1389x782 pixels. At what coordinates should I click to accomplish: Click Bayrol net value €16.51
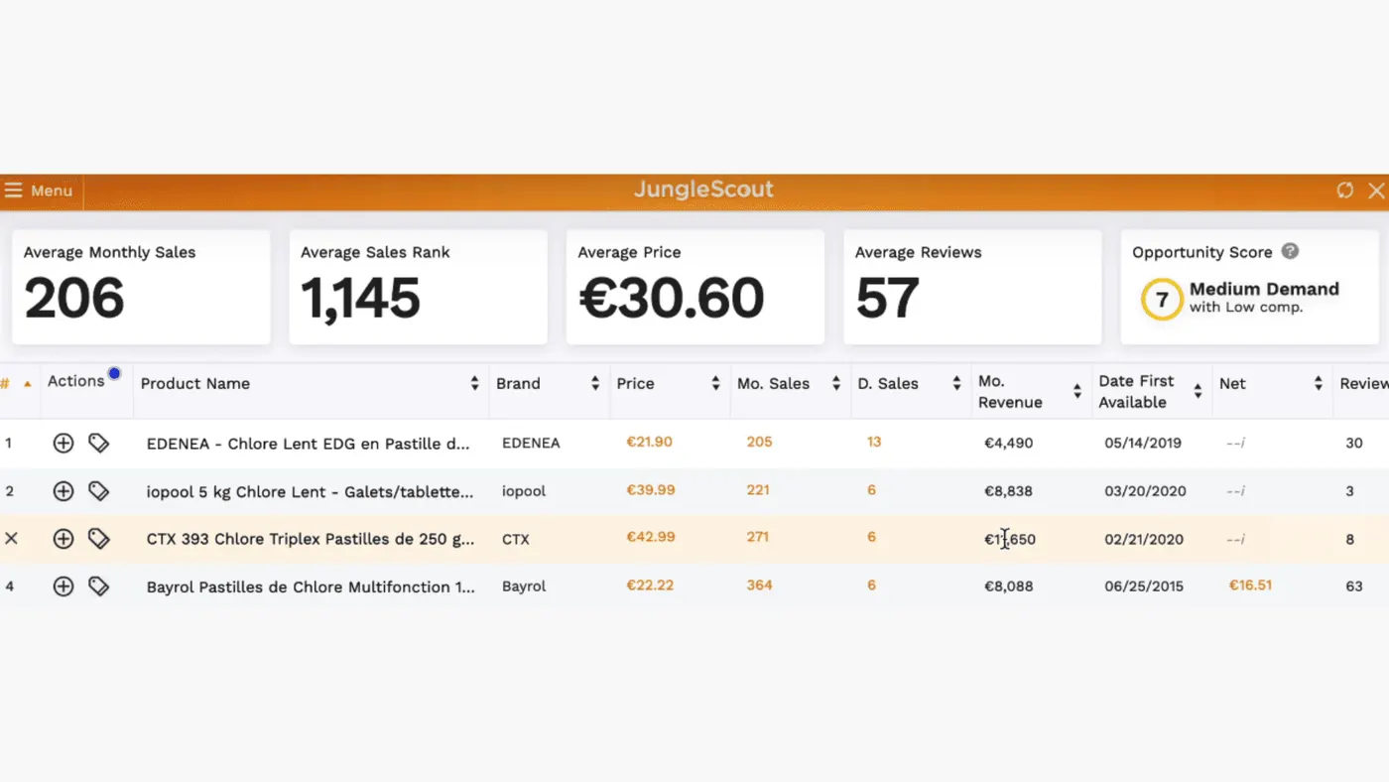[1250, 586]
